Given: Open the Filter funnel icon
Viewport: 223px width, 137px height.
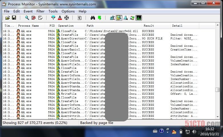Looking at the screenshot, I should tap(53, 18).
